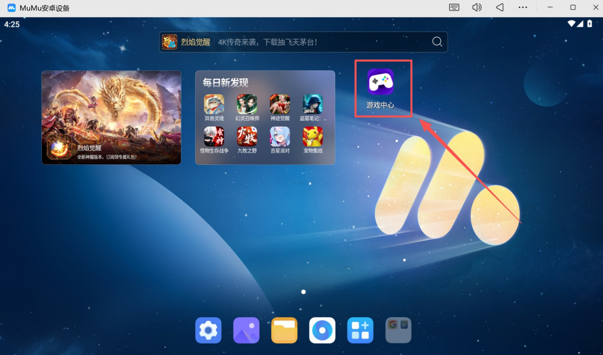603x355 pixels.
Task: Start the 吉星派对 game
Action: pos(279,137)
